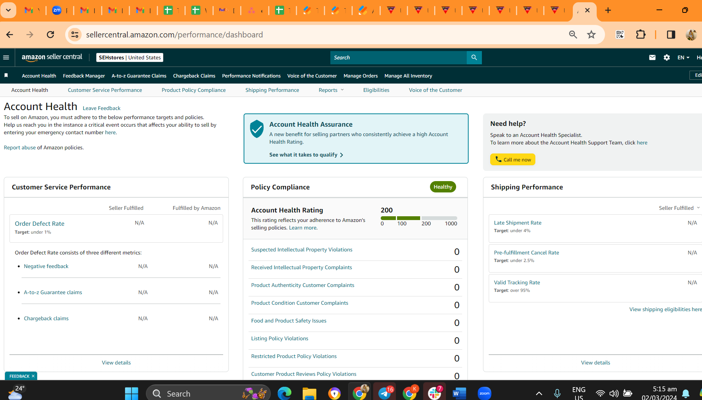Submit search with the magnifier button

(x=474, y=57)
